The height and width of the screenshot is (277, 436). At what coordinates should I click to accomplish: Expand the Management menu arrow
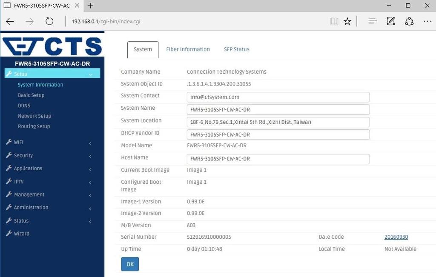(x=90, y=196)
